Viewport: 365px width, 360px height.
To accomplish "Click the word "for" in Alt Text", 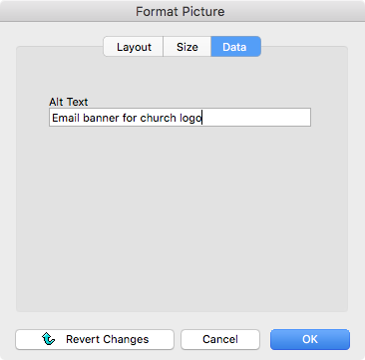I will point(130,118).
